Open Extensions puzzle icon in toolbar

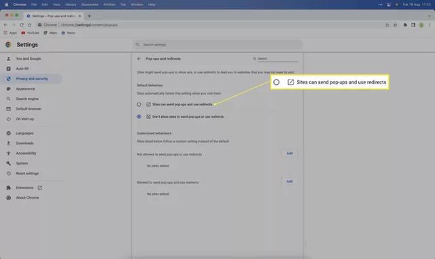click(405, 24)
